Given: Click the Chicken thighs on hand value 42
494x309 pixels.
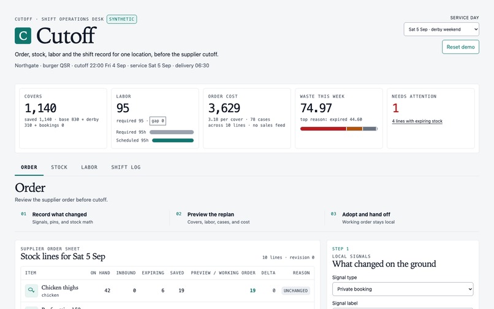Looking at the screenshot, I should point(107,291).
